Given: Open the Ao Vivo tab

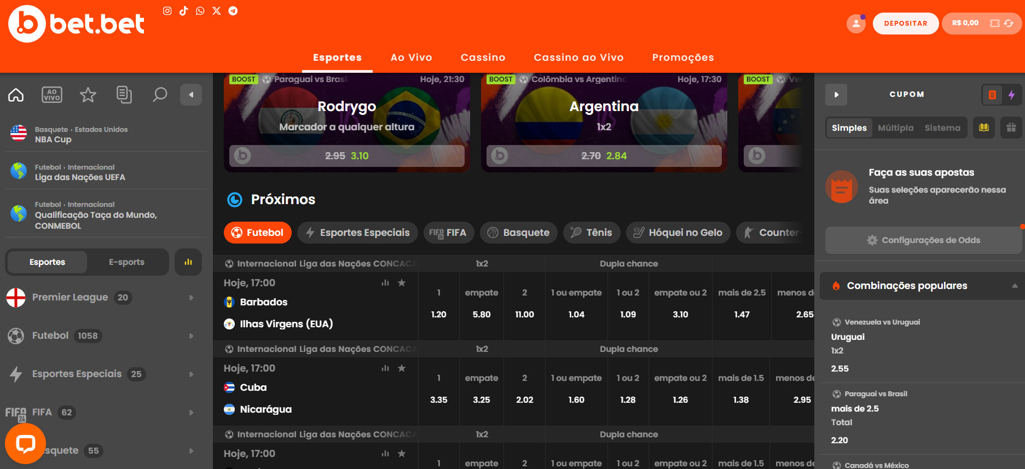Looking at the screenshot, I should click(412, 57).
